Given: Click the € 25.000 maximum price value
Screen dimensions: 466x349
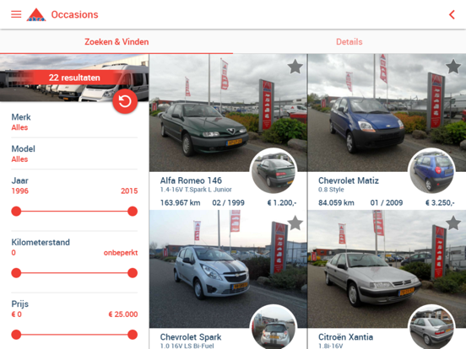Looking at the screenshot, I should 123,314.
